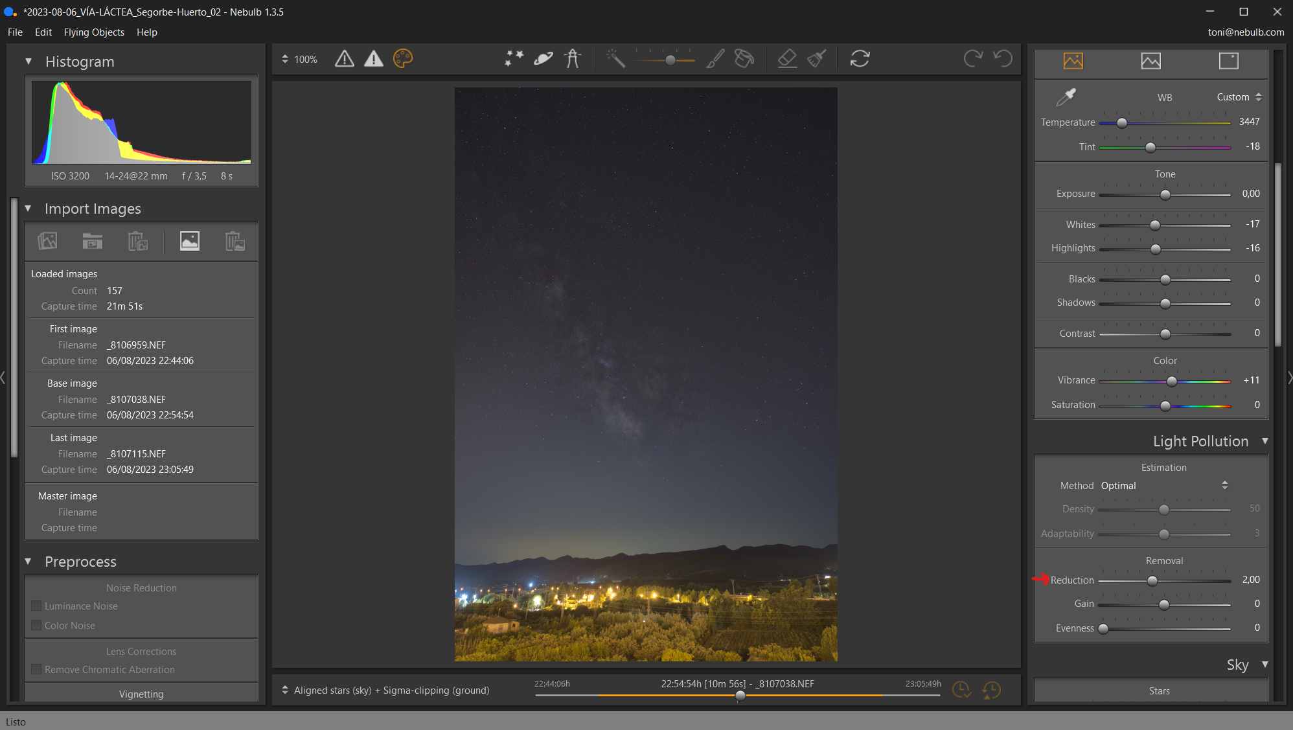
Task: Click the redo arrow icon
Action: 973,59
